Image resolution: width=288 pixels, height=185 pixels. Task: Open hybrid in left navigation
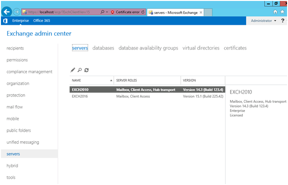(x=12, y=166)
